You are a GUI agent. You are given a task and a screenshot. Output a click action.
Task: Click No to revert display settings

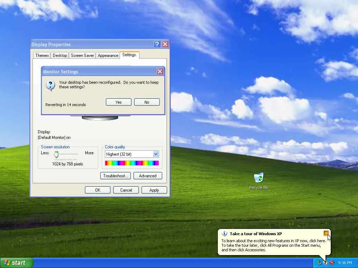click(147, 102)
